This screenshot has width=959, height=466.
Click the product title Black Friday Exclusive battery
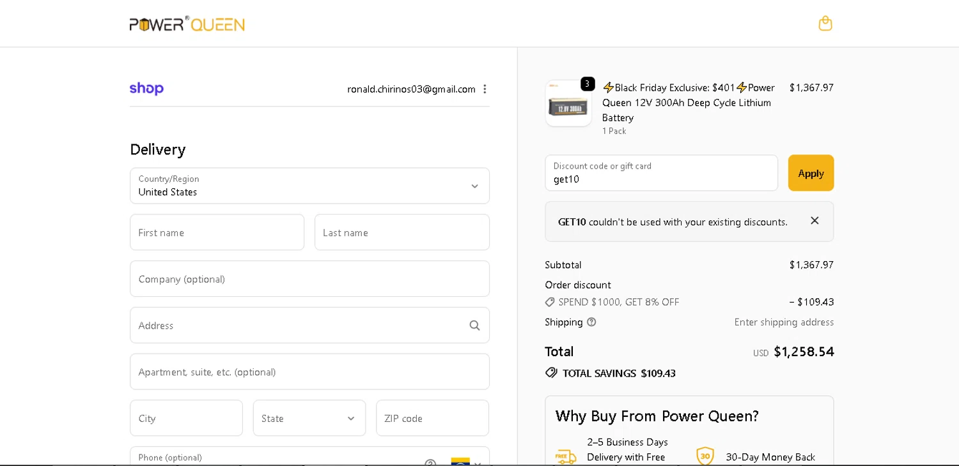tap(689, 102)
